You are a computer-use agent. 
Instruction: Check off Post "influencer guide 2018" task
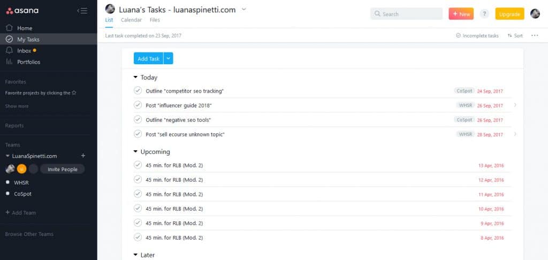[x=138, y=105]
